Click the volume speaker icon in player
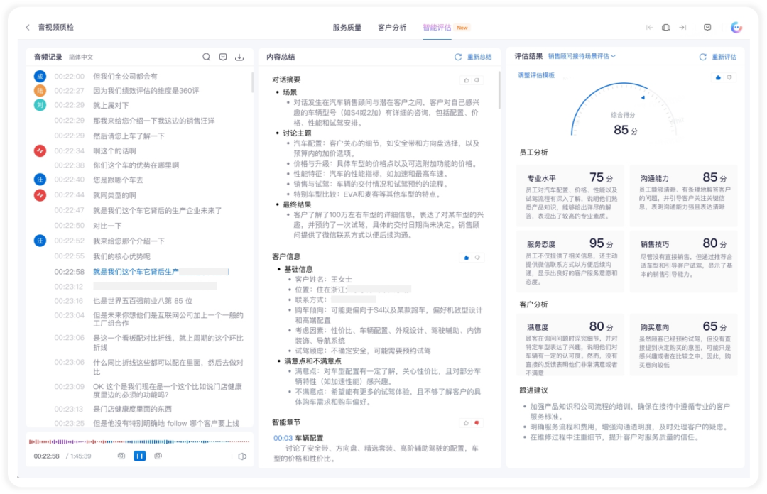767x494 pixels. pos(242,456)
